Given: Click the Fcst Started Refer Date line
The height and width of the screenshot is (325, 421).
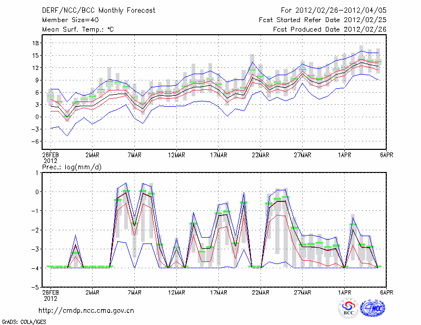Looking at the screenshot, I should (323, 20).
